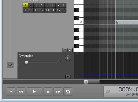138x102 pixels.
Task: Toggle the loop playback icon
Action: [x=68, y=92]
